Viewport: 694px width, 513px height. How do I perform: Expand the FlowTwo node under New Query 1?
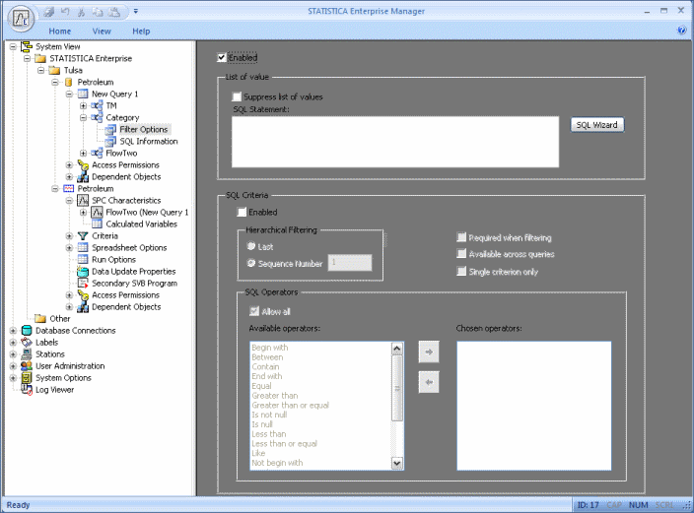[x=84, y=153]
